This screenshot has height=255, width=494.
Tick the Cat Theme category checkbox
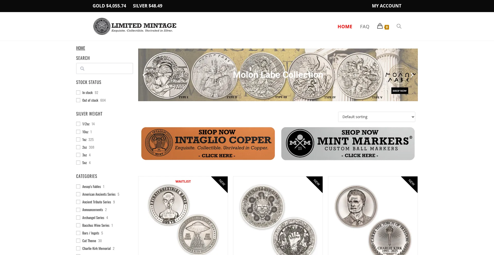[78, 241]
